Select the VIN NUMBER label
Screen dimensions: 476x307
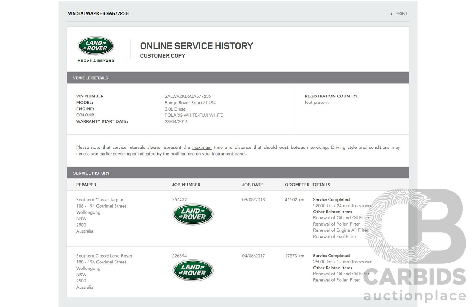(90, 96)
